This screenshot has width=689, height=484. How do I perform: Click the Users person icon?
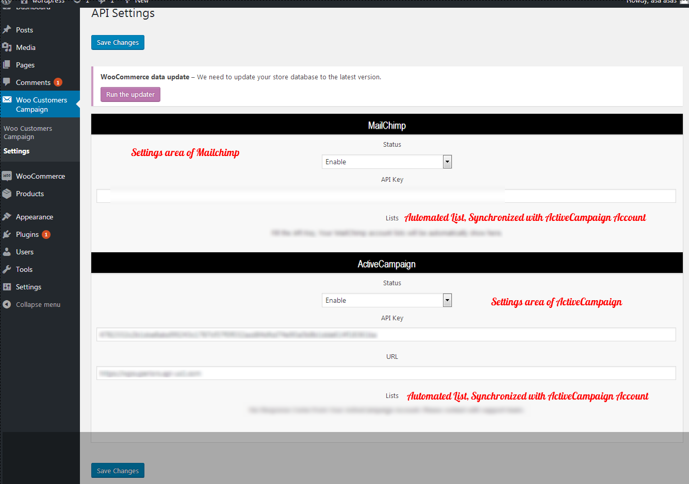(7, 252)
